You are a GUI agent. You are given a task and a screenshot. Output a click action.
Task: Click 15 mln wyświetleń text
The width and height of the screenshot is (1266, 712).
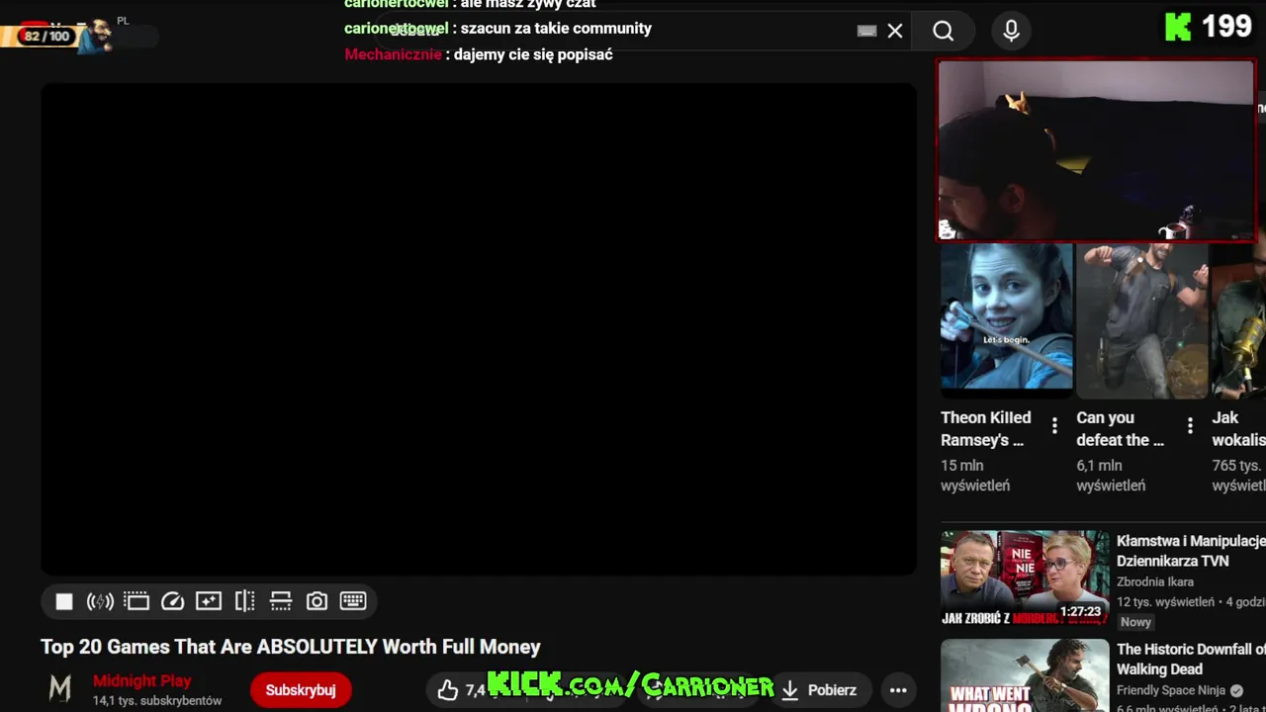[x=975, y=476]
